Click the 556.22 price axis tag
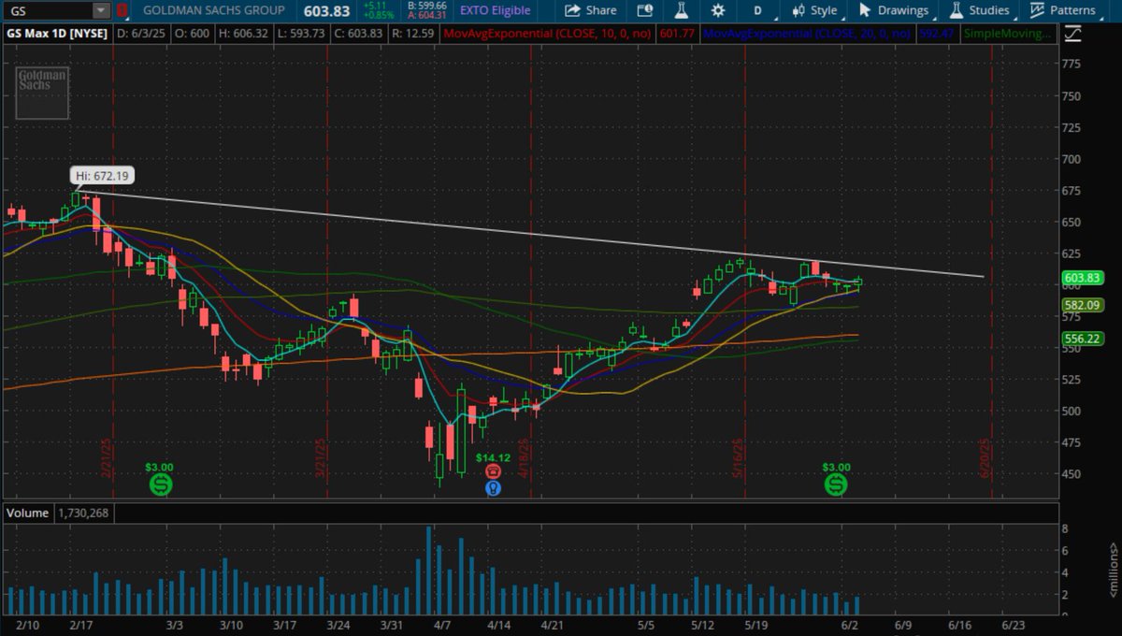This screenshot has height=636, width=1122. coord(1081,338)
